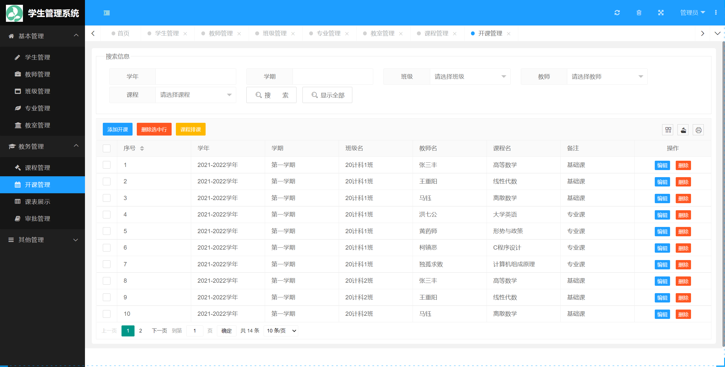Check the checkbox for row 7

106,264
